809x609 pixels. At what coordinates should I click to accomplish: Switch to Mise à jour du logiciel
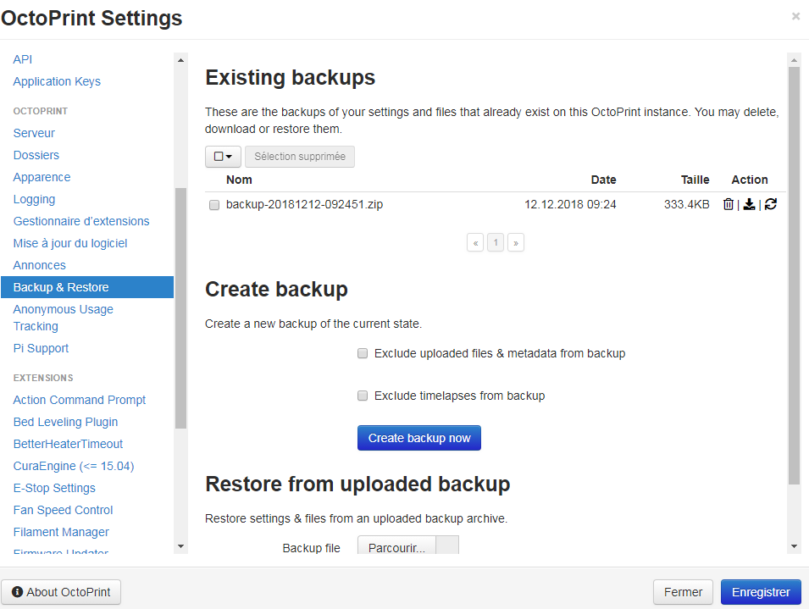pyautogui.click(x=70, y=243)
